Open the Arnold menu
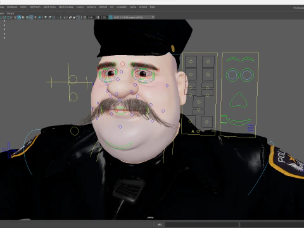The width and height of the screenshot is (304, 228). pyautogui.click(x=143, y=7)
